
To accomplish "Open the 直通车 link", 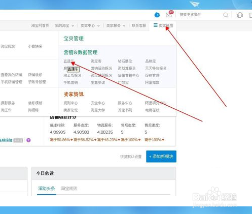I will tap(69, 61).
